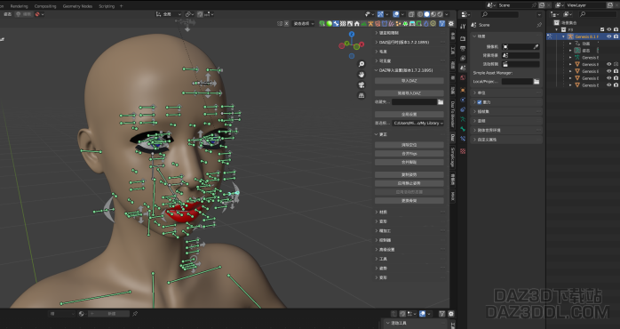This screenshot has height=329, width=620.
Task: Click the add workspace plus button
Action: coord(122,6)
